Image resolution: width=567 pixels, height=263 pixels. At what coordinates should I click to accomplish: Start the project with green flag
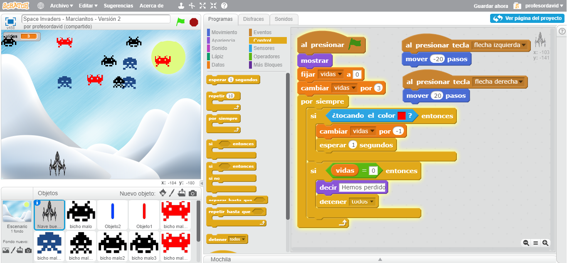(180, 22)
